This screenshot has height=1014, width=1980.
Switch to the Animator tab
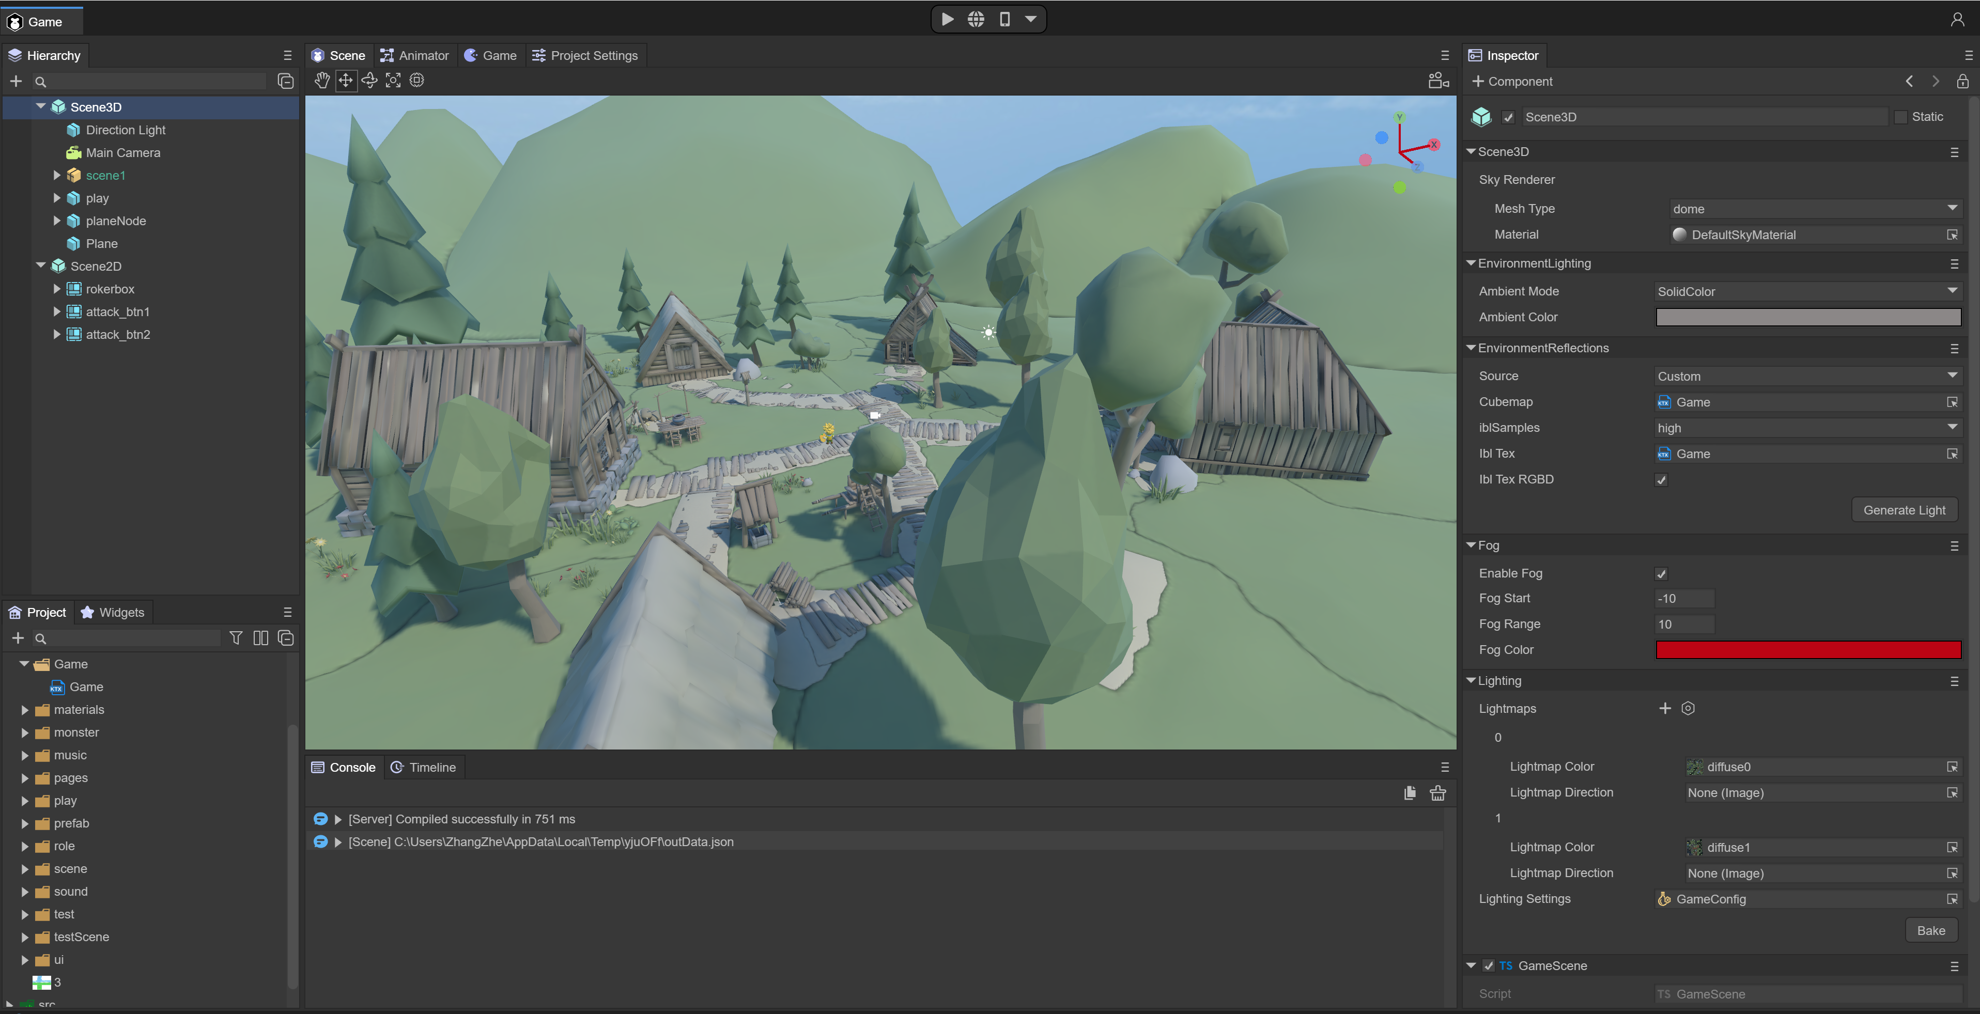click(x=415, y=55)
